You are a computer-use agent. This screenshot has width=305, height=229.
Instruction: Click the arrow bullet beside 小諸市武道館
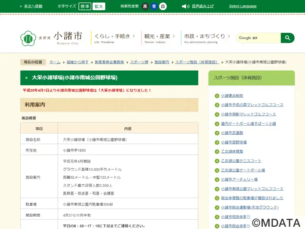click(x=216, y=133)
